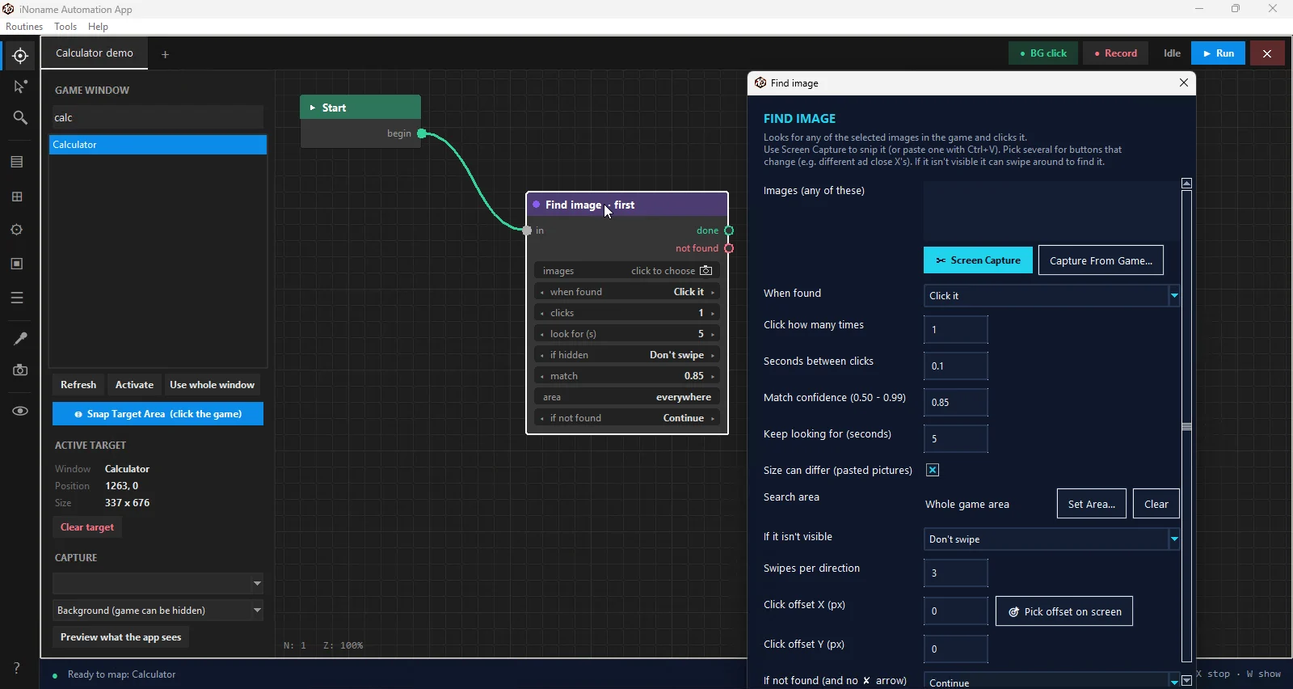The height and width of the screenshot is (689, 1293).
Task: Click the green done output port
Action: click(x=729, y=230)
